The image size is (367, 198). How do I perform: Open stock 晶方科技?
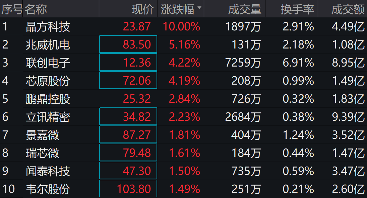click(x=48, y=26)
